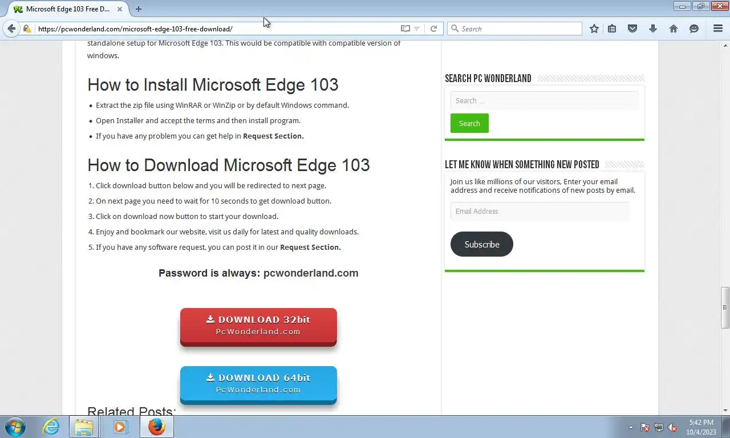Open a new tab with plus
This screenshot has width=730, height=438.
pyautogui.click(x=139, y=9)
